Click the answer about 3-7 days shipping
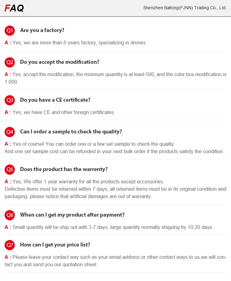 [112, 227]
